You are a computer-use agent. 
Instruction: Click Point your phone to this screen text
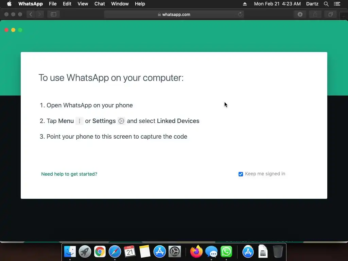(x=117, y=137)
